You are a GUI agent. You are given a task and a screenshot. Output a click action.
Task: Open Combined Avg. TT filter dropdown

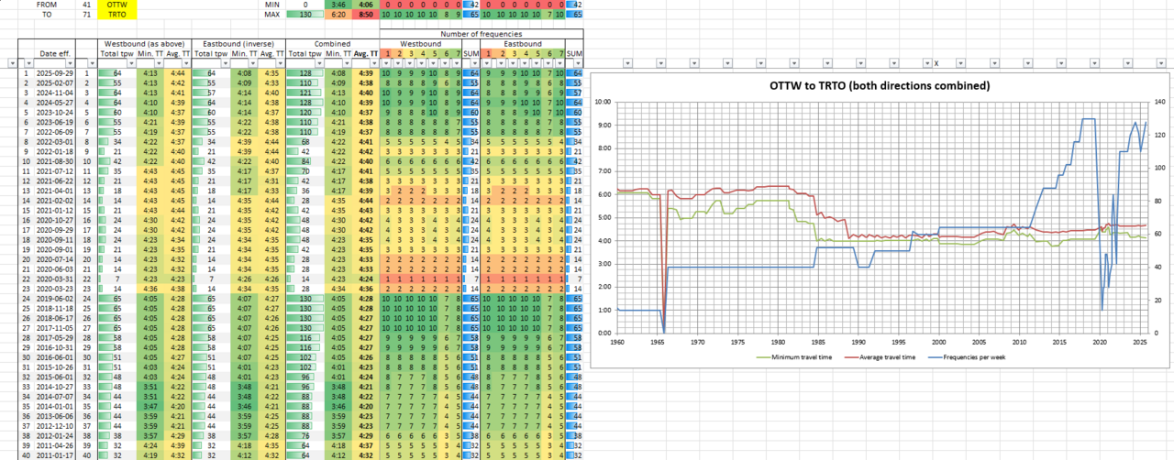coord(374,63)
